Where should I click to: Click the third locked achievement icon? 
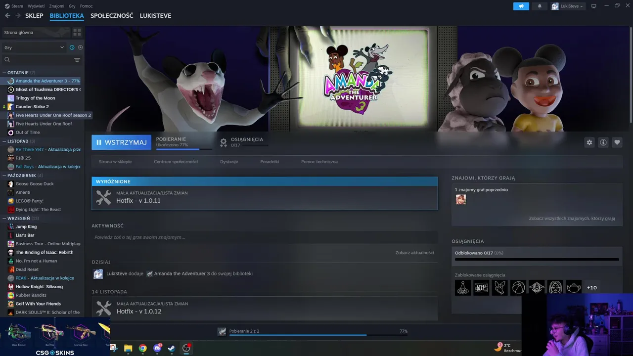point(499,287)
